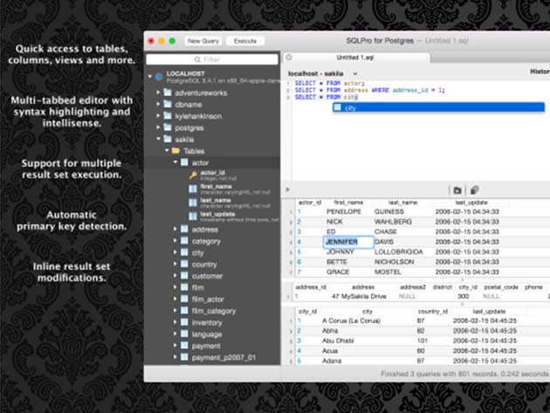The image size is (550, 413).
Task: Sort by the last_name column header
Action: [402, 203]
